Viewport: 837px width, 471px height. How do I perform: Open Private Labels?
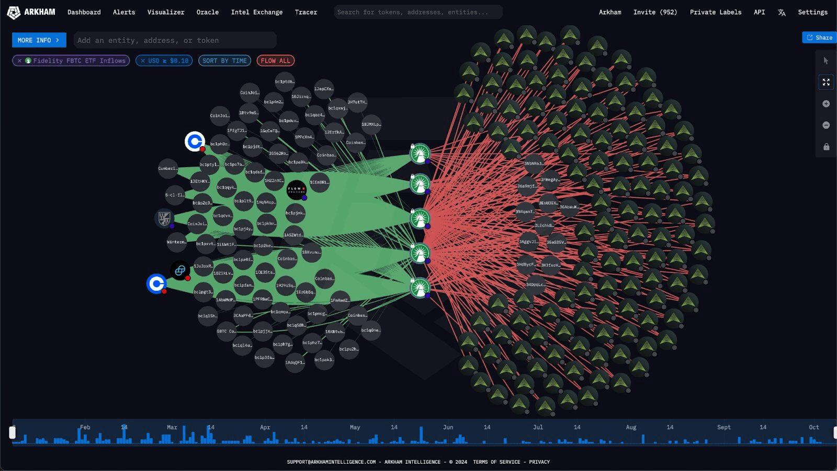(x=716, y=13)
